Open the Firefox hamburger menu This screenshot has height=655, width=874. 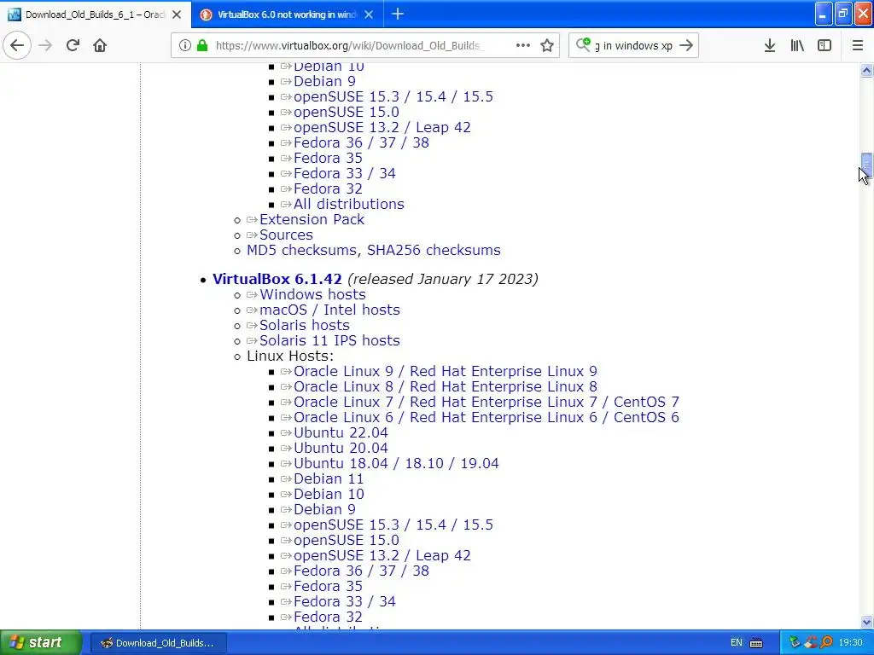click(858, 46)
